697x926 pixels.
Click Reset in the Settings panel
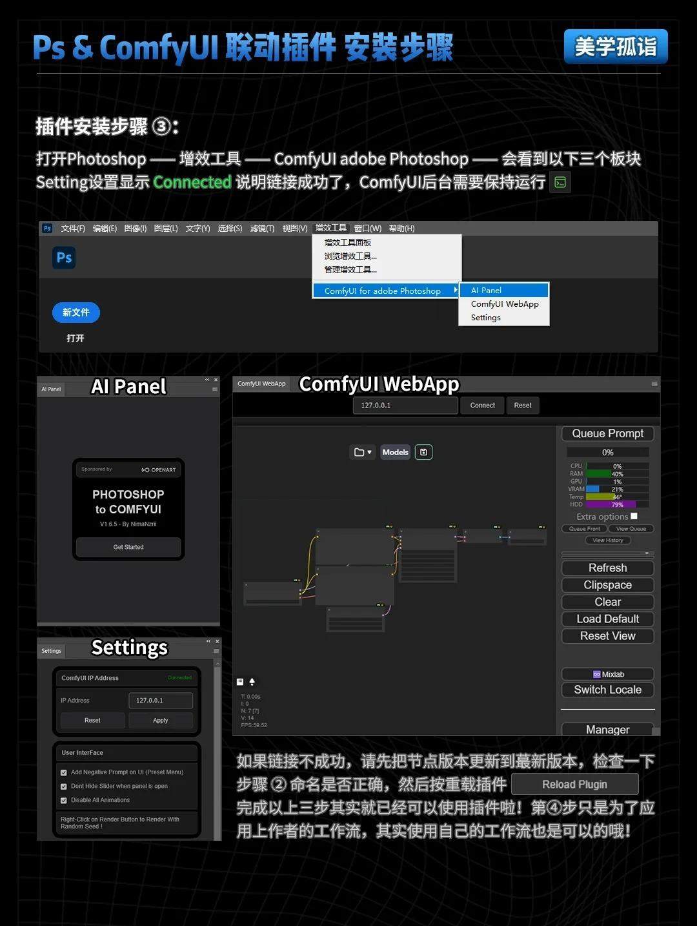click(x=92, y=721)
